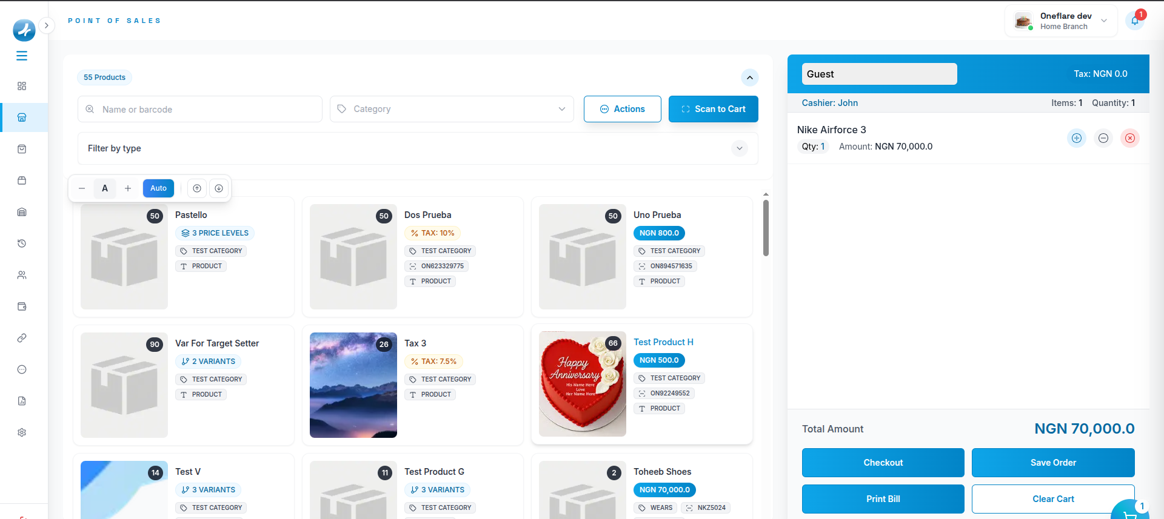Open the reports document sidebar icon
Screen dimensions: 1164x519
[x=22, y=401]
